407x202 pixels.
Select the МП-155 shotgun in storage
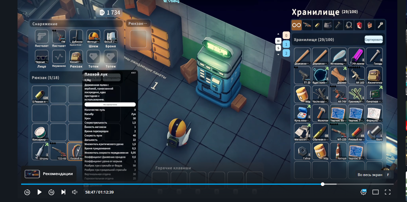coord(338,132)
